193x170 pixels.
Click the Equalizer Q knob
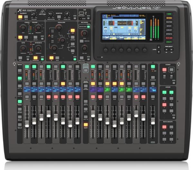tap(59, 28)
